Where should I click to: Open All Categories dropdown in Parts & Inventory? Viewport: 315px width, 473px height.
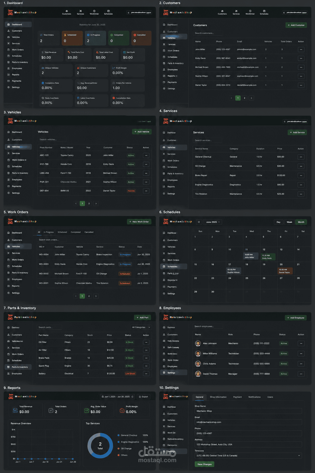pyautogui.click(x=141, y=327)
